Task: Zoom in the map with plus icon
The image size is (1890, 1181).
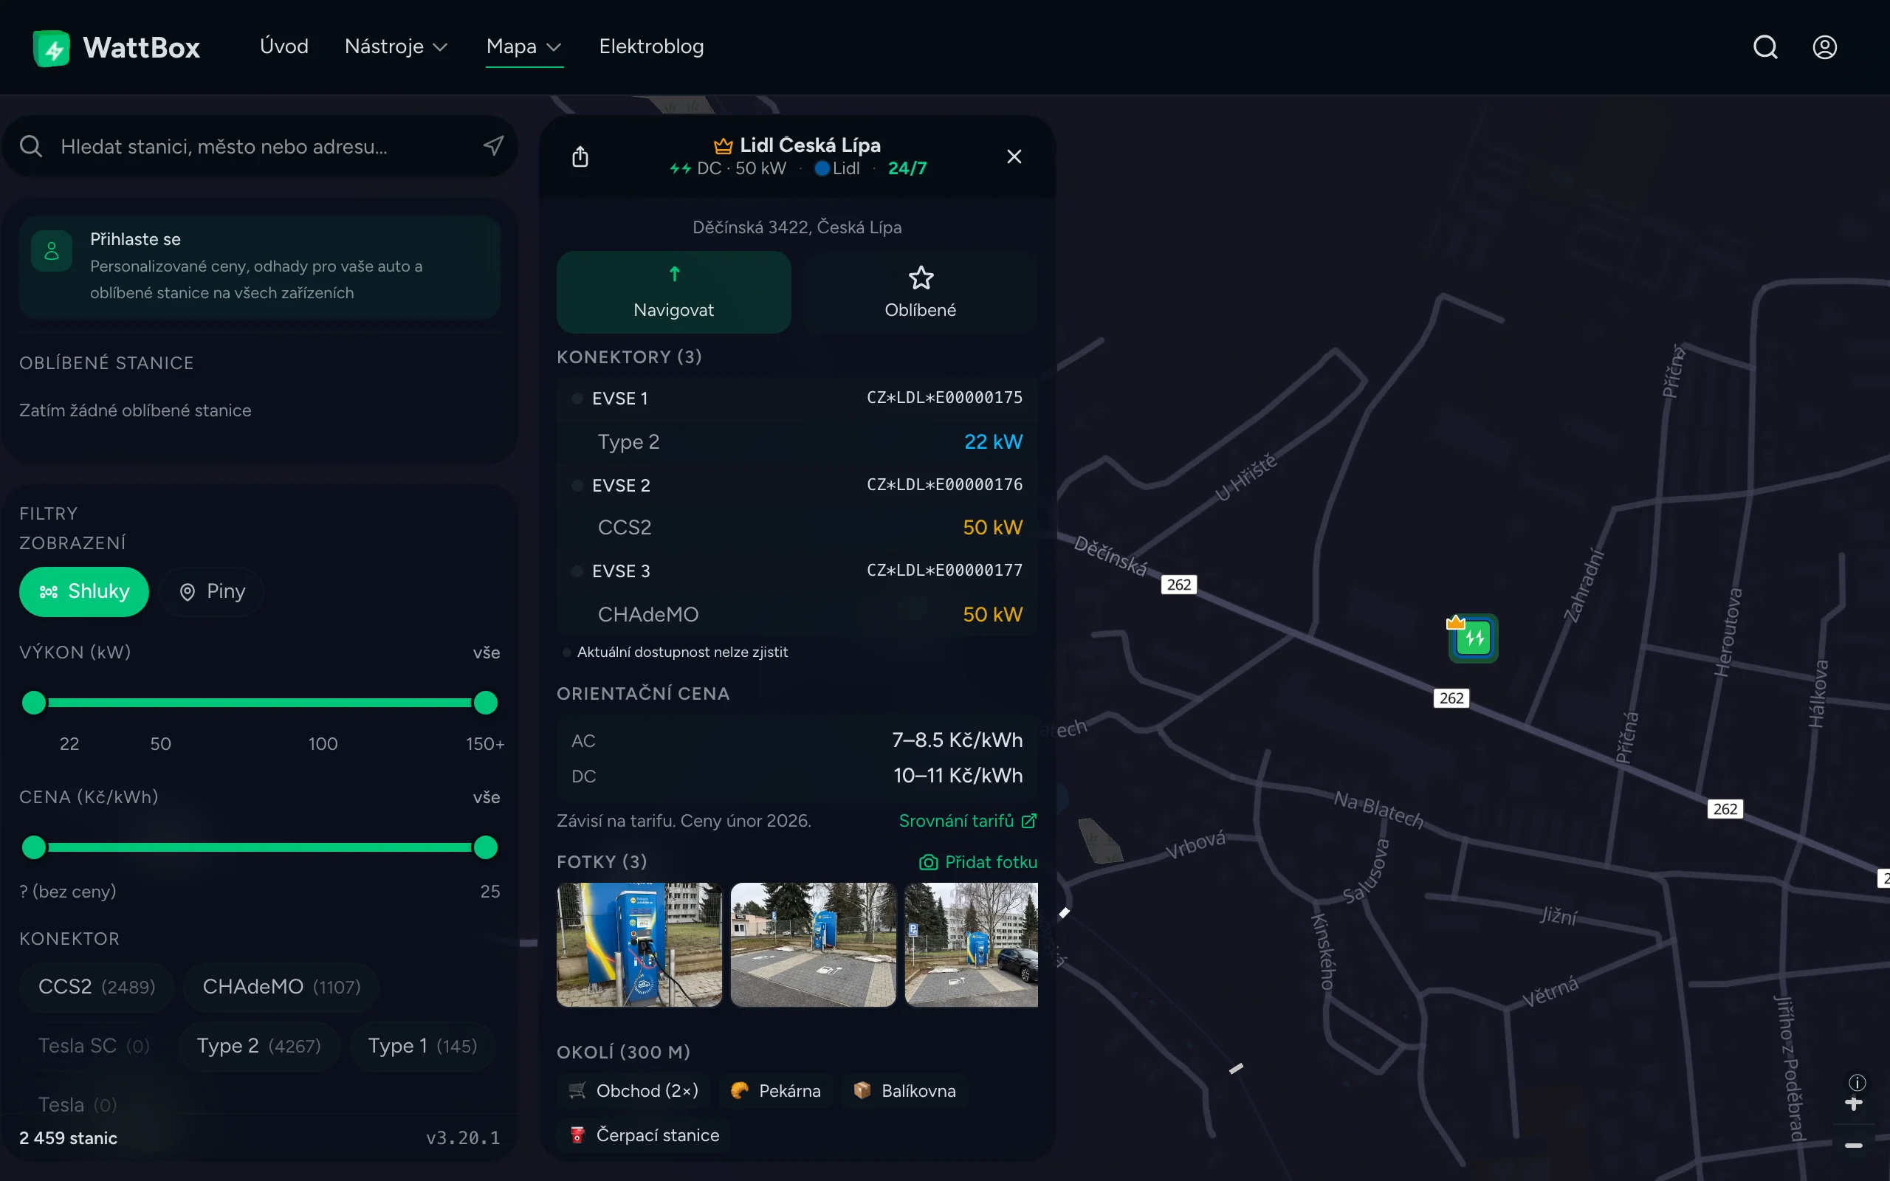Action: (x=1853, y=1103)
